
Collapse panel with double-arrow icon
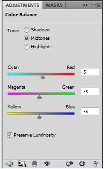(x=86, y=5)
